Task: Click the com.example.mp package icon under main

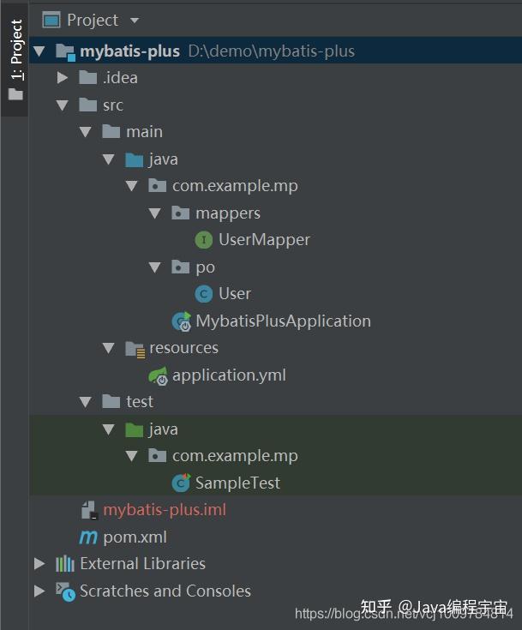Action: click(157, 186)
